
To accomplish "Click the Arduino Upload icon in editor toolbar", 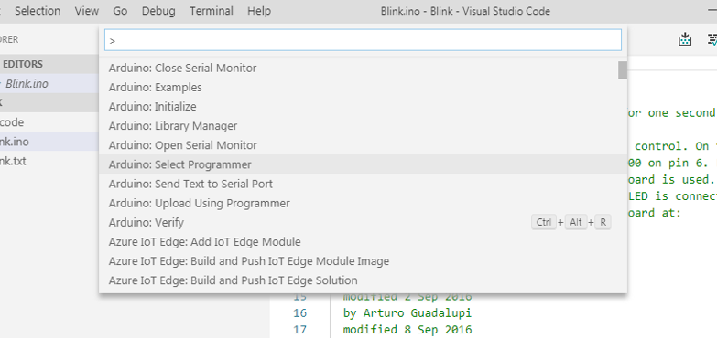I will click(685, 39).
